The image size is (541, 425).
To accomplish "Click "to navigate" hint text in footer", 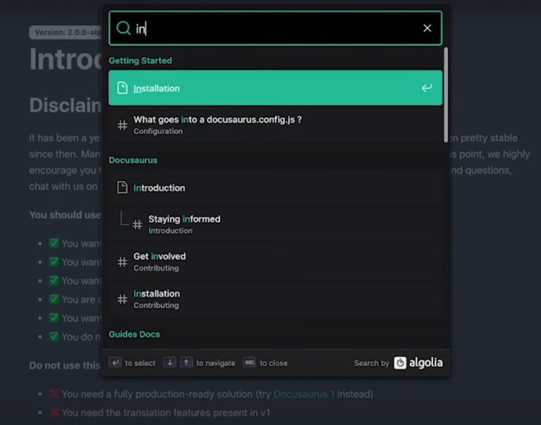I will click(216, 364).
